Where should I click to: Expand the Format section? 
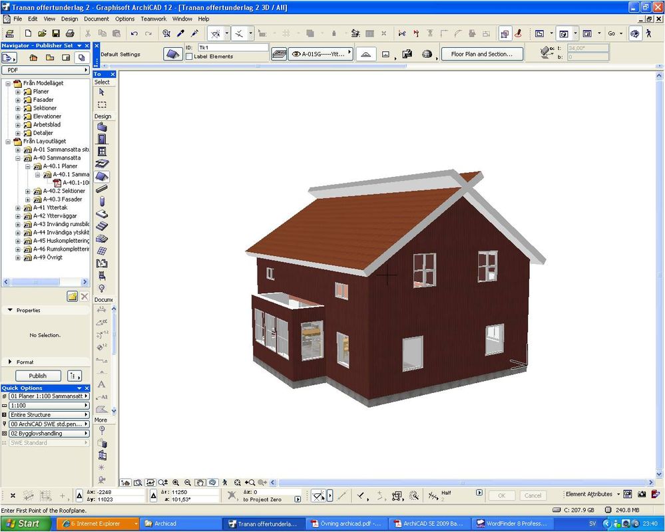[10, 362]
